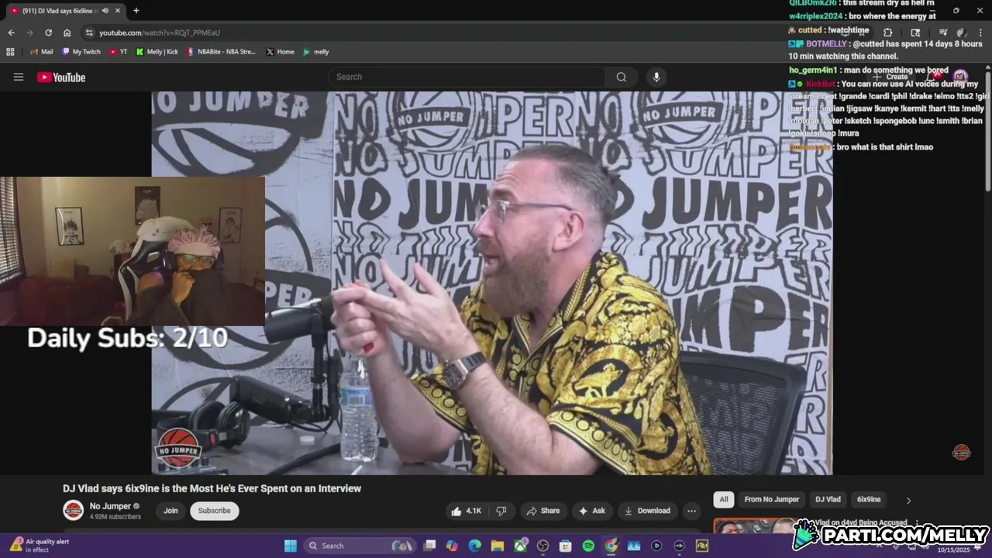Open Chrome media controls icon
Viewport: 992px width, 558px height.
pos(943,33)
